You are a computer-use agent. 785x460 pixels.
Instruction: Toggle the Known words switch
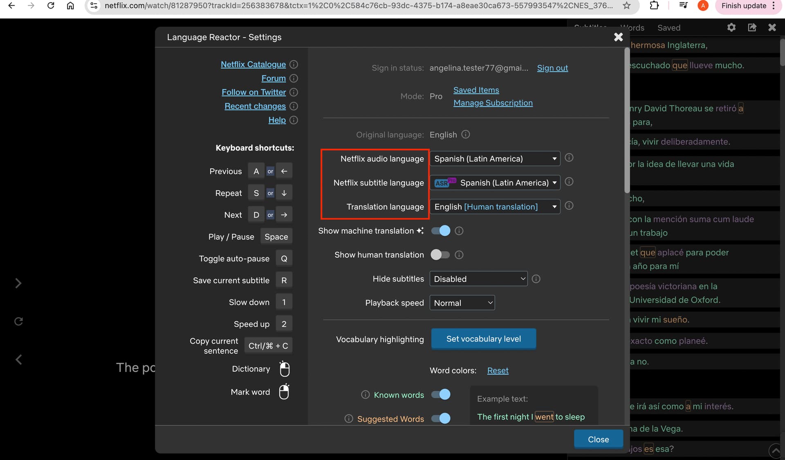(441, 394)
